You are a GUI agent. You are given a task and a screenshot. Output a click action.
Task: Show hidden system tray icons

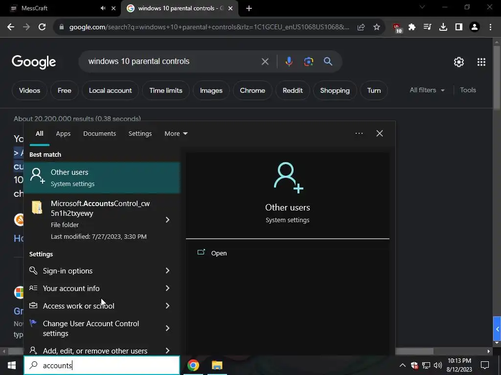click(x=403, y=365)
